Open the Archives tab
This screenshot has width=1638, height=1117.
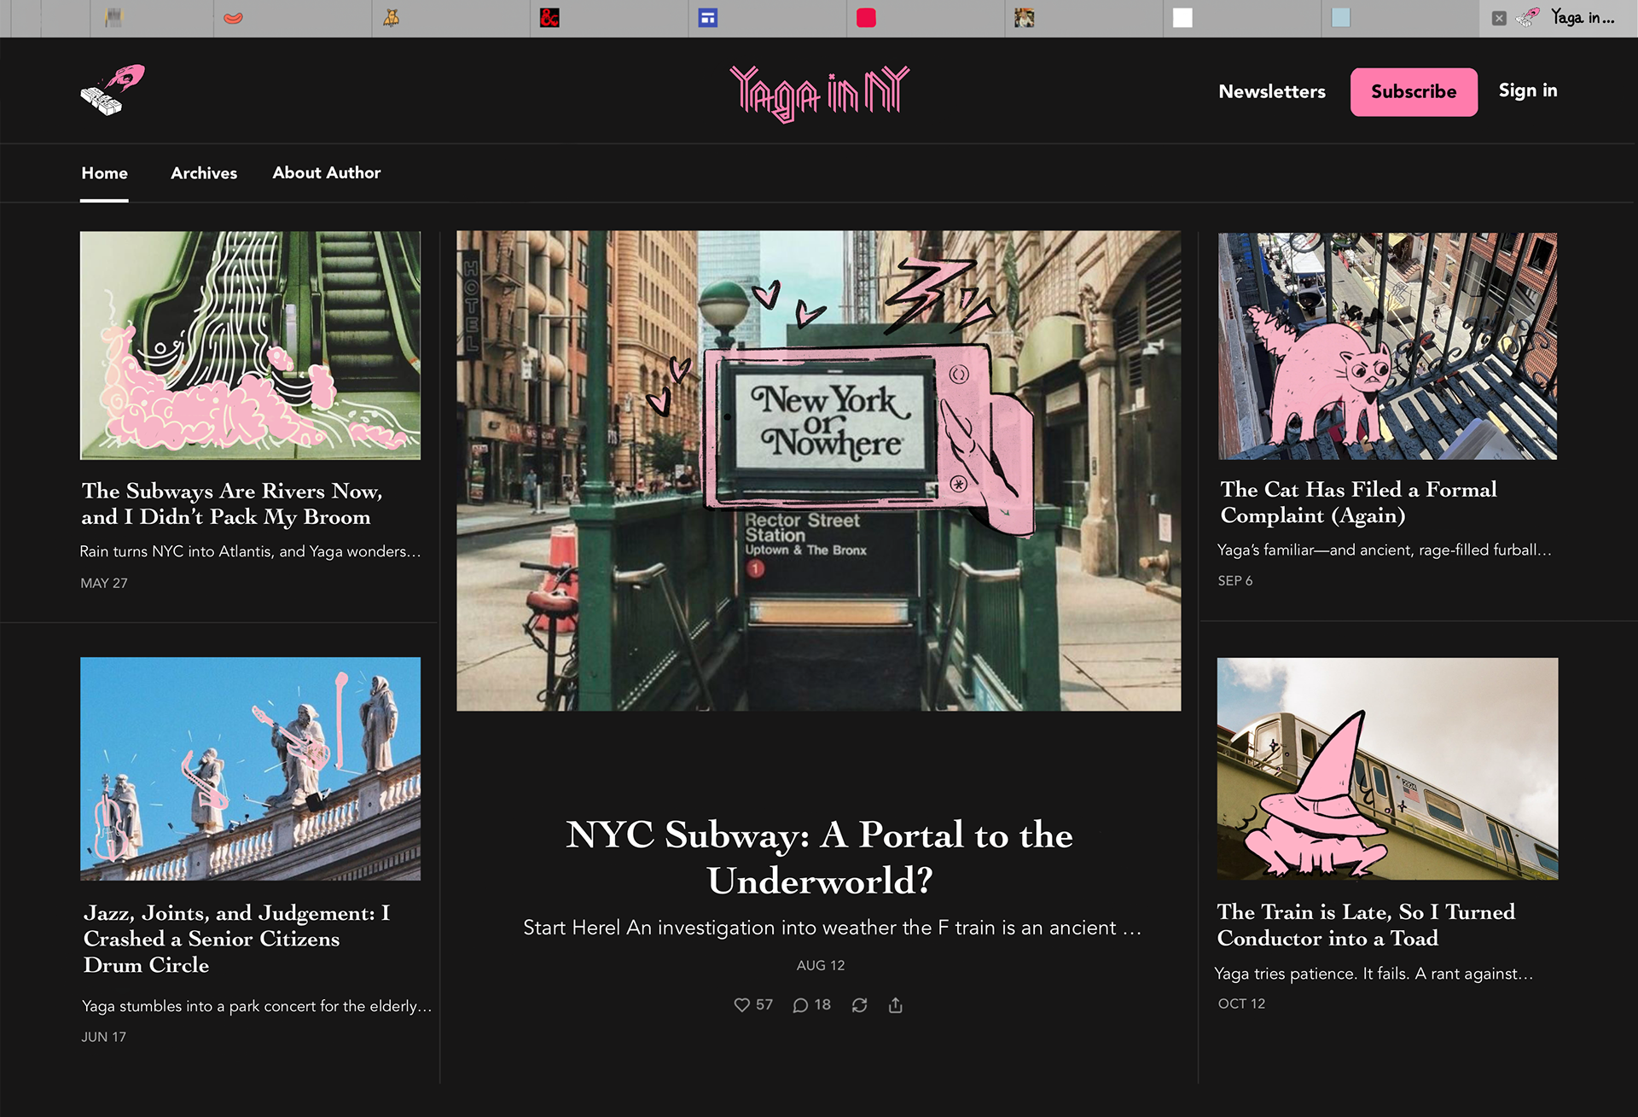[204, 173]
